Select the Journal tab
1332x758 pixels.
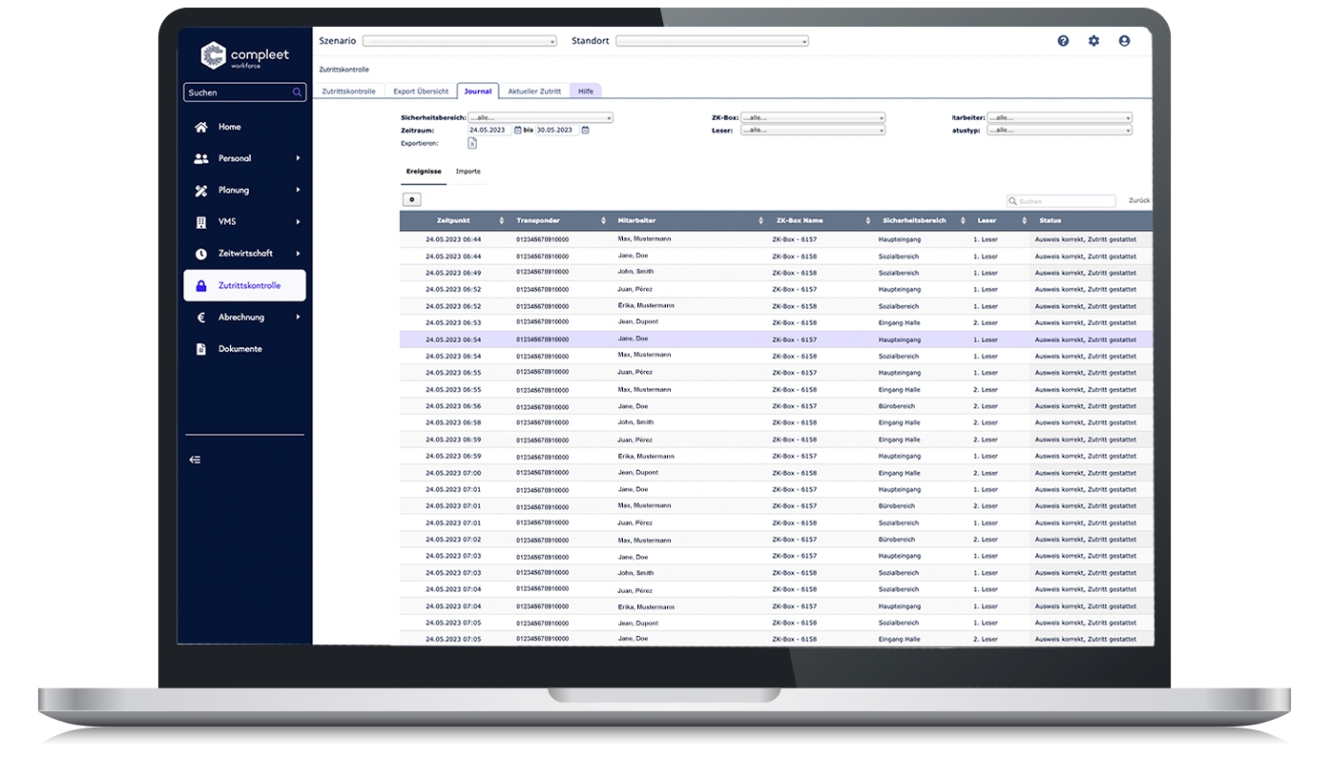point(478,92)
